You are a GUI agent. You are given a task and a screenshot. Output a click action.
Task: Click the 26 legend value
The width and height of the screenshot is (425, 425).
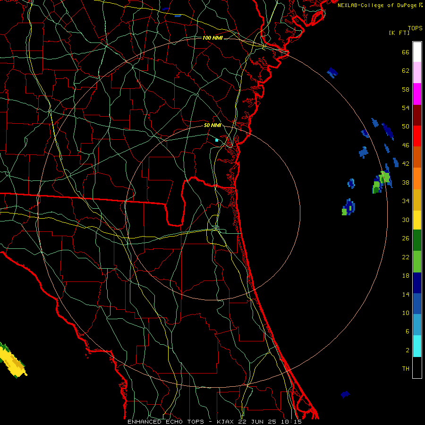click(406, 238)
